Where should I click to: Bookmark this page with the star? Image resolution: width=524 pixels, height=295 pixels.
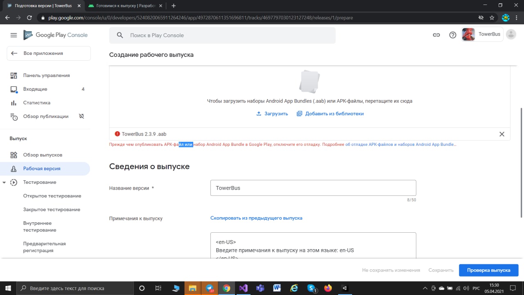coord(492,18)
